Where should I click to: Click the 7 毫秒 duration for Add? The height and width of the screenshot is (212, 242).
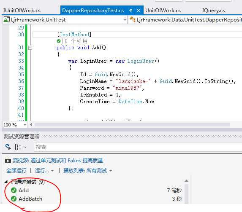click(x=174, y=191)
